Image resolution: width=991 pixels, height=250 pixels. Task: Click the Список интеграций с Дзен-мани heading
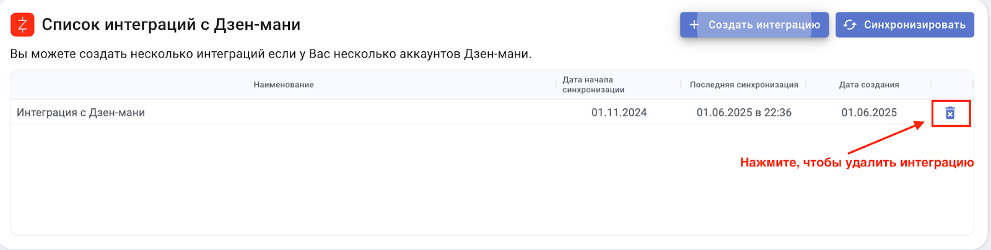171,25
